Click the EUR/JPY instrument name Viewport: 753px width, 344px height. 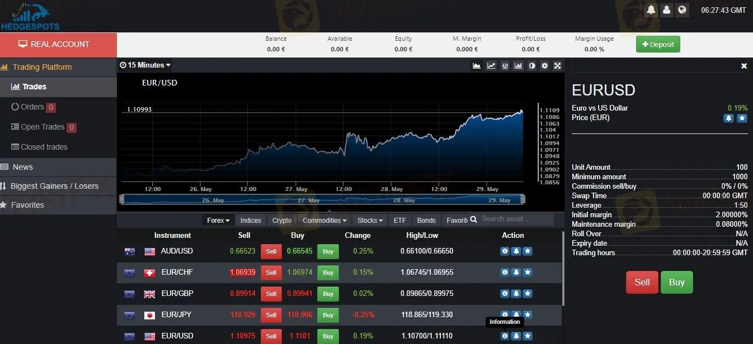point(176,314)
